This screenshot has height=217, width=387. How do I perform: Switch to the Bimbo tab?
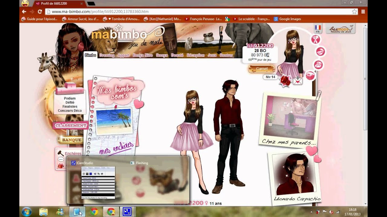90,55
